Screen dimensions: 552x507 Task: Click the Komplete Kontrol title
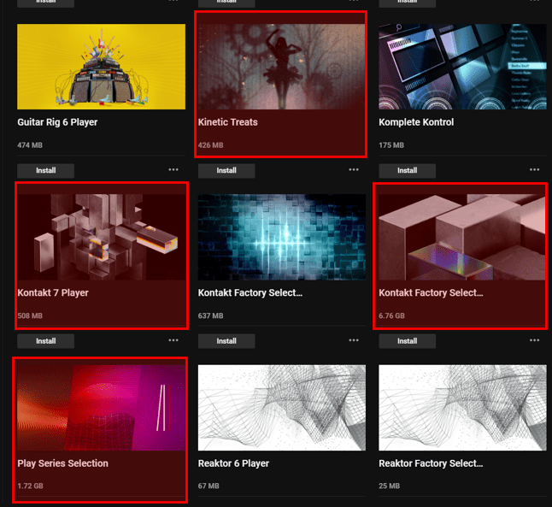[x=416, y=122]
